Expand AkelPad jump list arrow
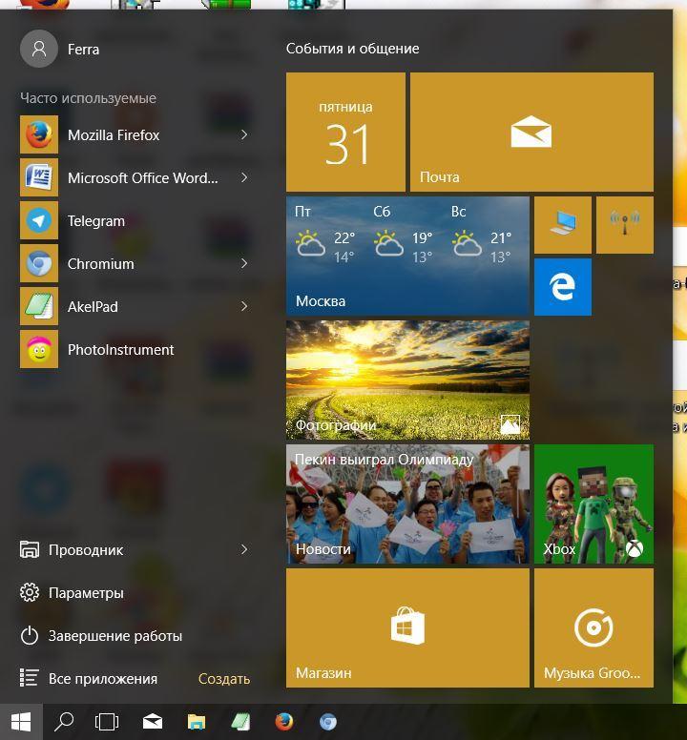This screenshot has width=687, height=740. (x=244, y=306)
